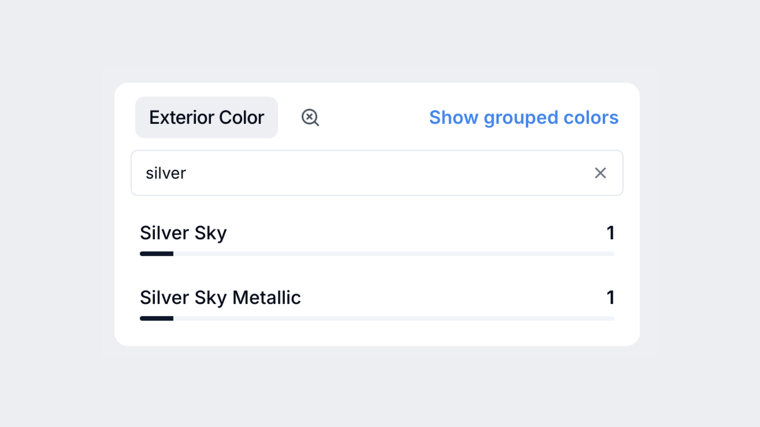
Task: Select the Silver Sky color option
Action: 183,233
